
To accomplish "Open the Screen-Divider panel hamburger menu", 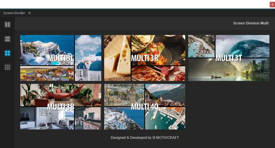I will point(30,13).
